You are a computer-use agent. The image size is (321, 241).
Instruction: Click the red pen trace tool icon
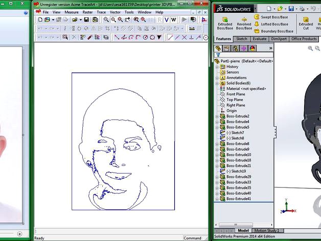point(90,37)
